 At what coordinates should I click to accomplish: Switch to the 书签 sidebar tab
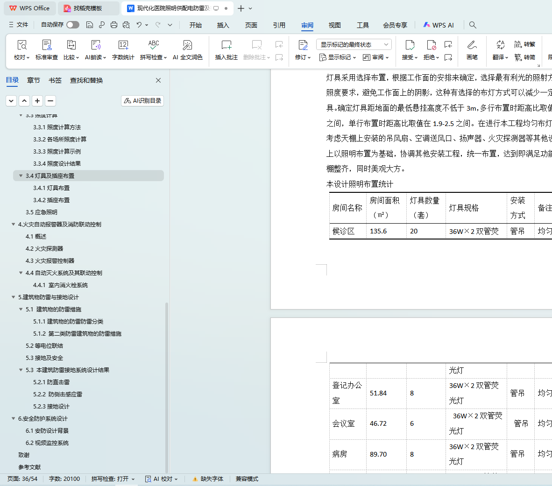coord(55,80)
